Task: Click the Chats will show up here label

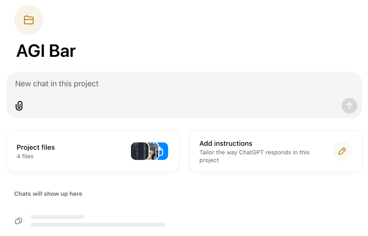Action: (x=48, y=193)
